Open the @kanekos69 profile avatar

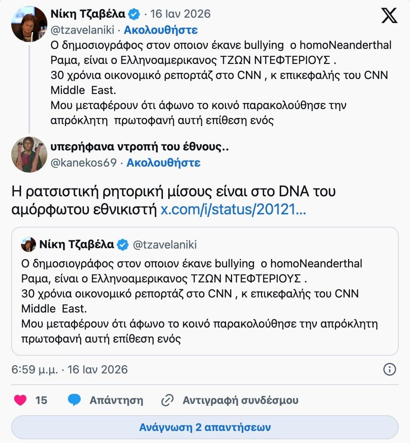[29, 155]
